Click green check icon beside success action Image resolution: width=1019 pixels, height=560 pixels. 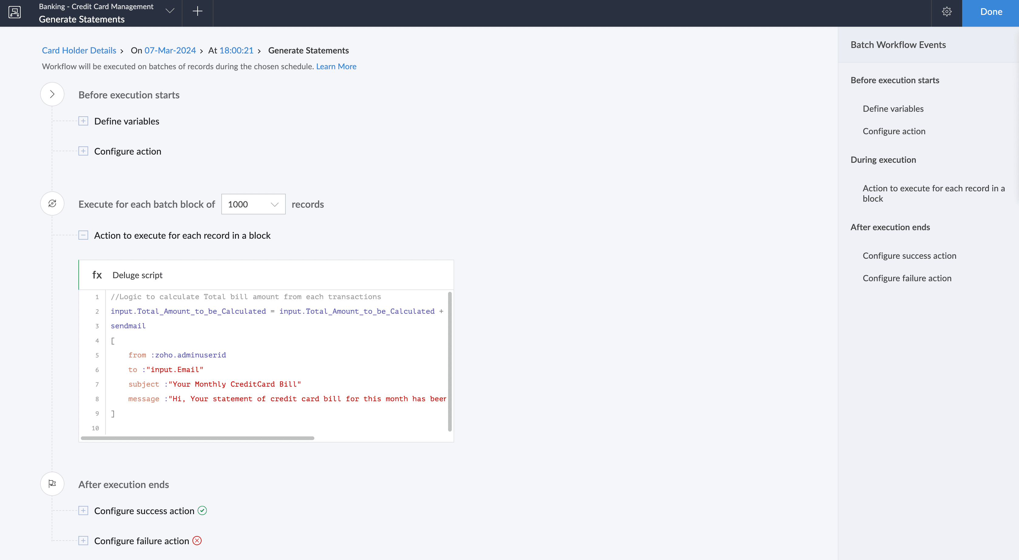(202, 510)
